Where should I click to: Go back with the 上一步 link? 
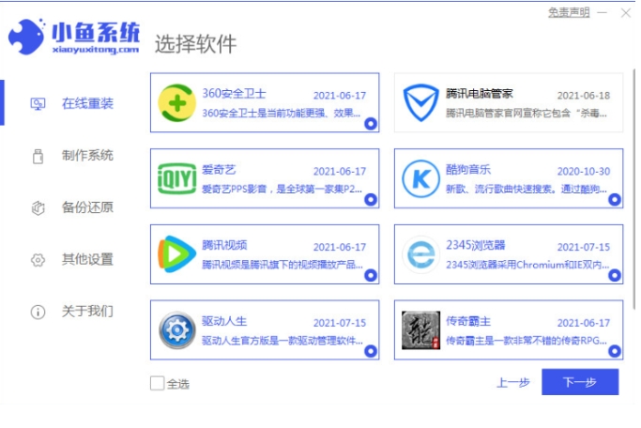tap(513, 383)
